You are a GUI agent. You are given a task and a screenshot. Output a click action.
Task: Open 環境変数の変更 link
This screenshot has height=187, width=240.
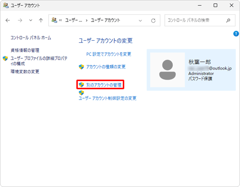(x=25, y=71)
